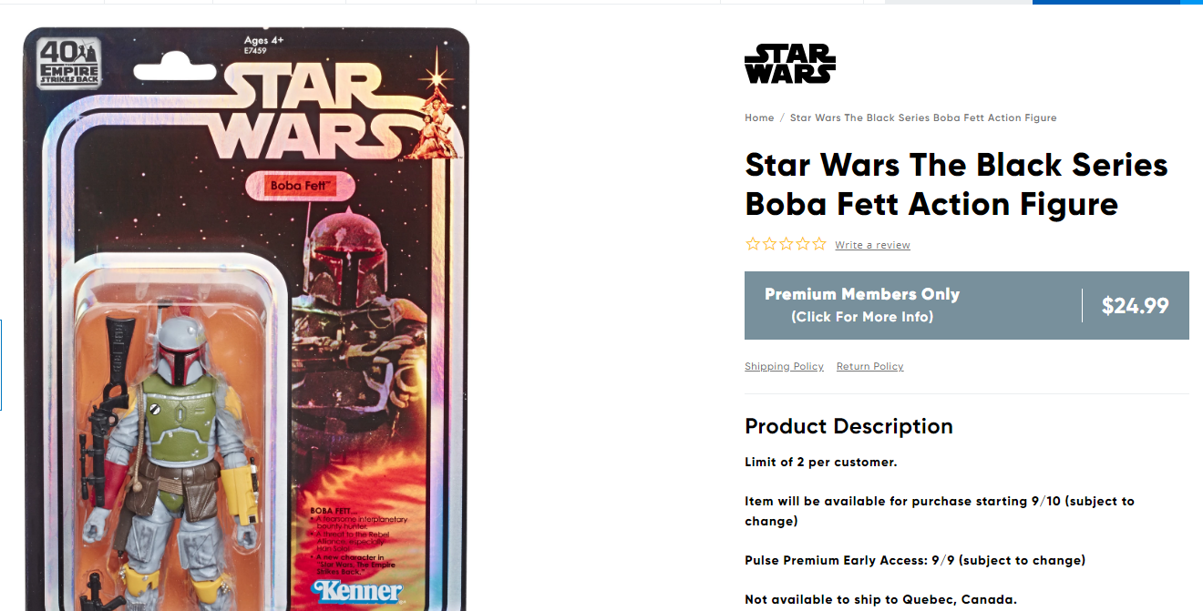1203x611 pixels.
Task: Open the Write a review link
Action: [x=872, y=245]
